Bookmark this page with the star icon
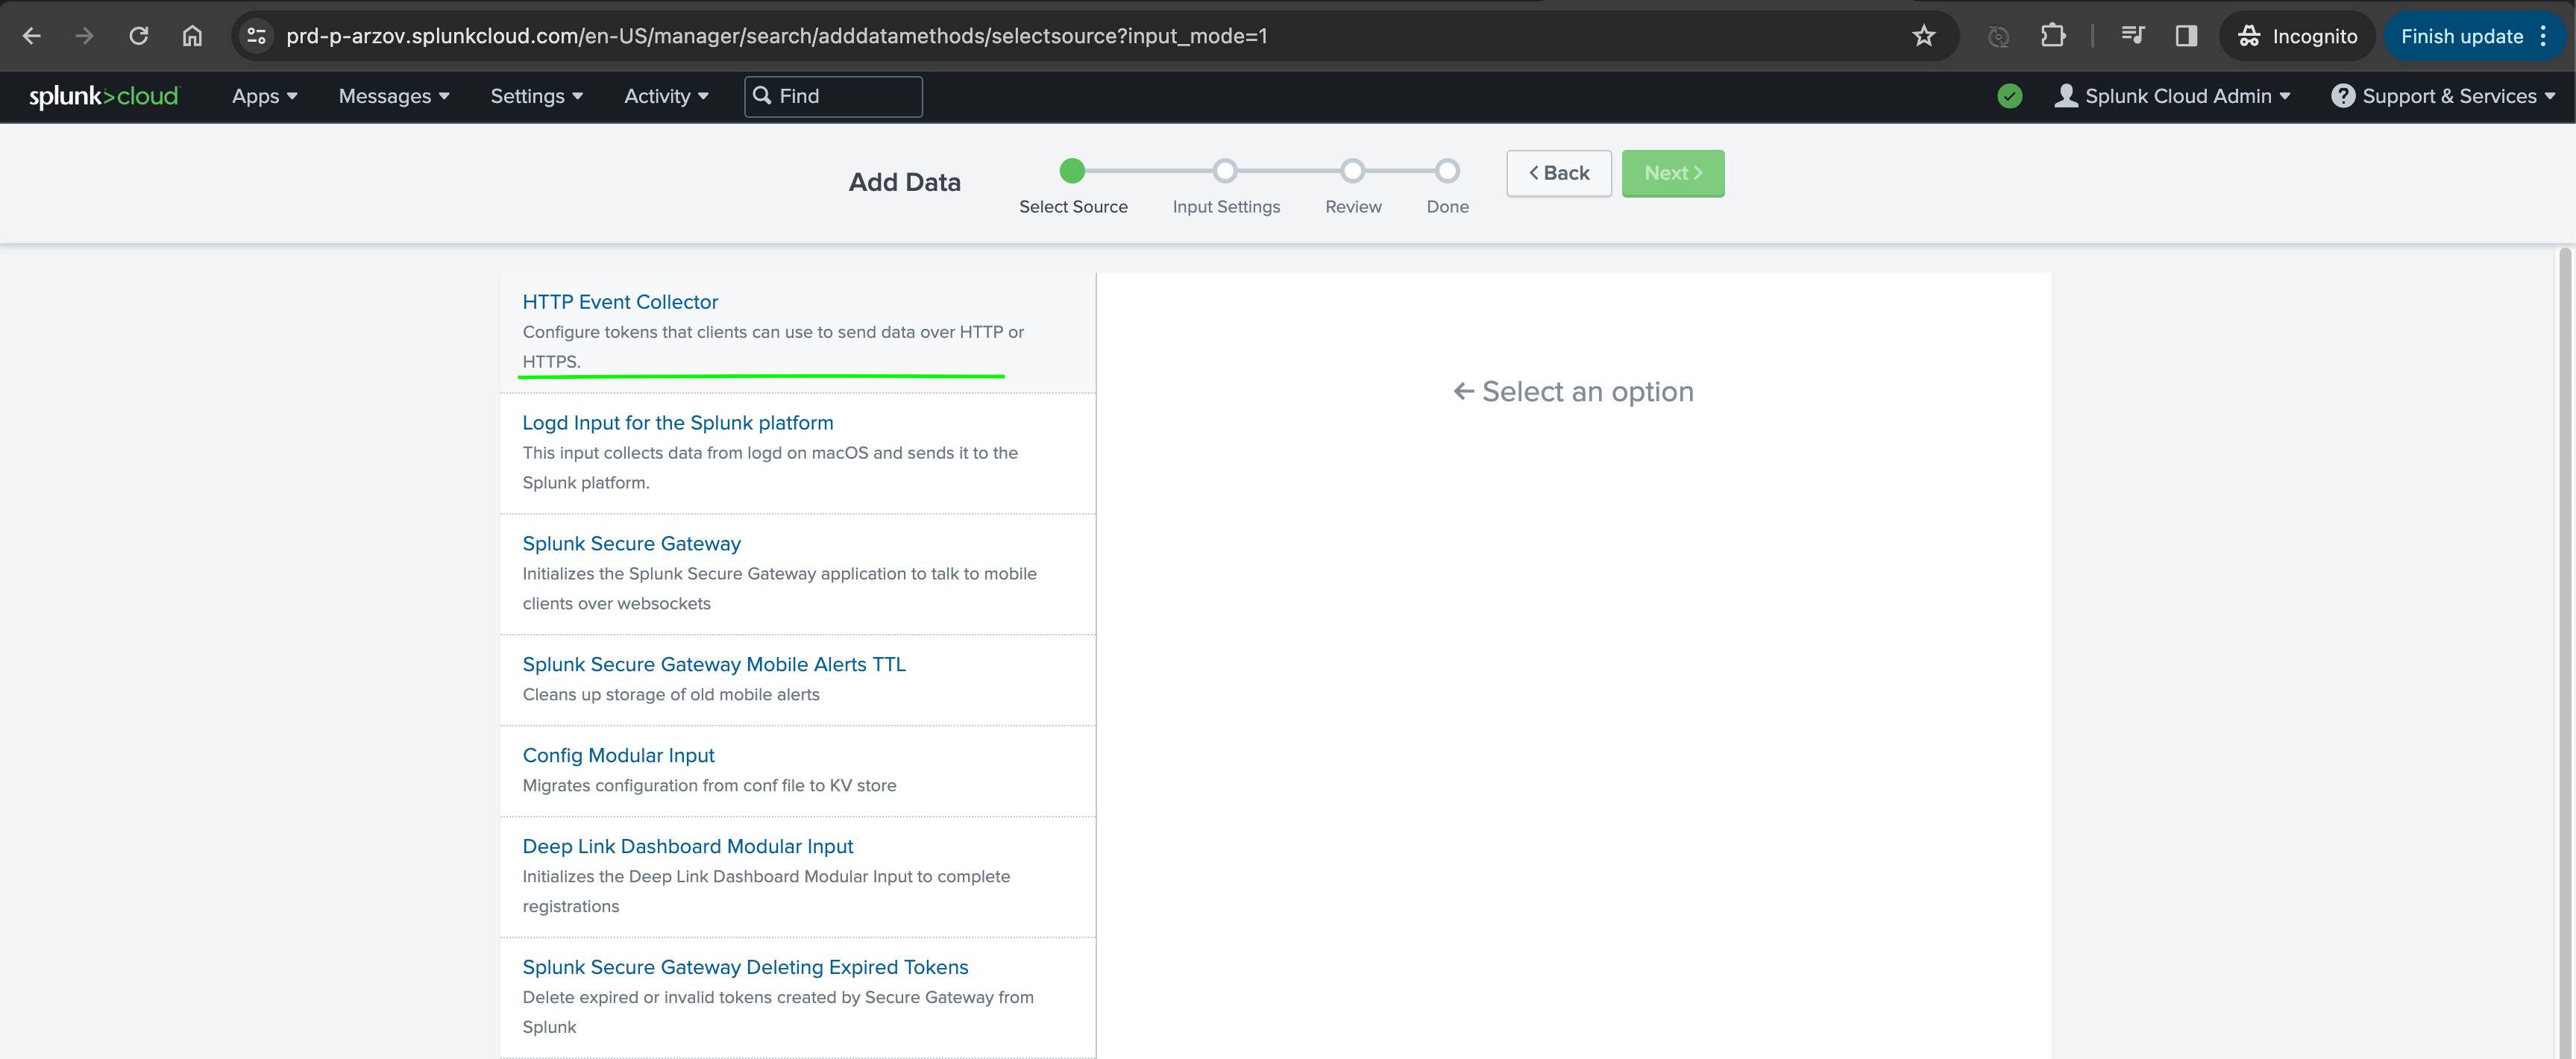 coord(1923,36)
